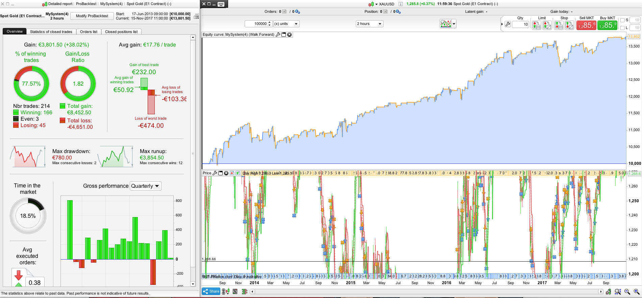This screenshot has width=642, height=298.
Task: Zoom out the chart
Action: (x=627, y=292)
